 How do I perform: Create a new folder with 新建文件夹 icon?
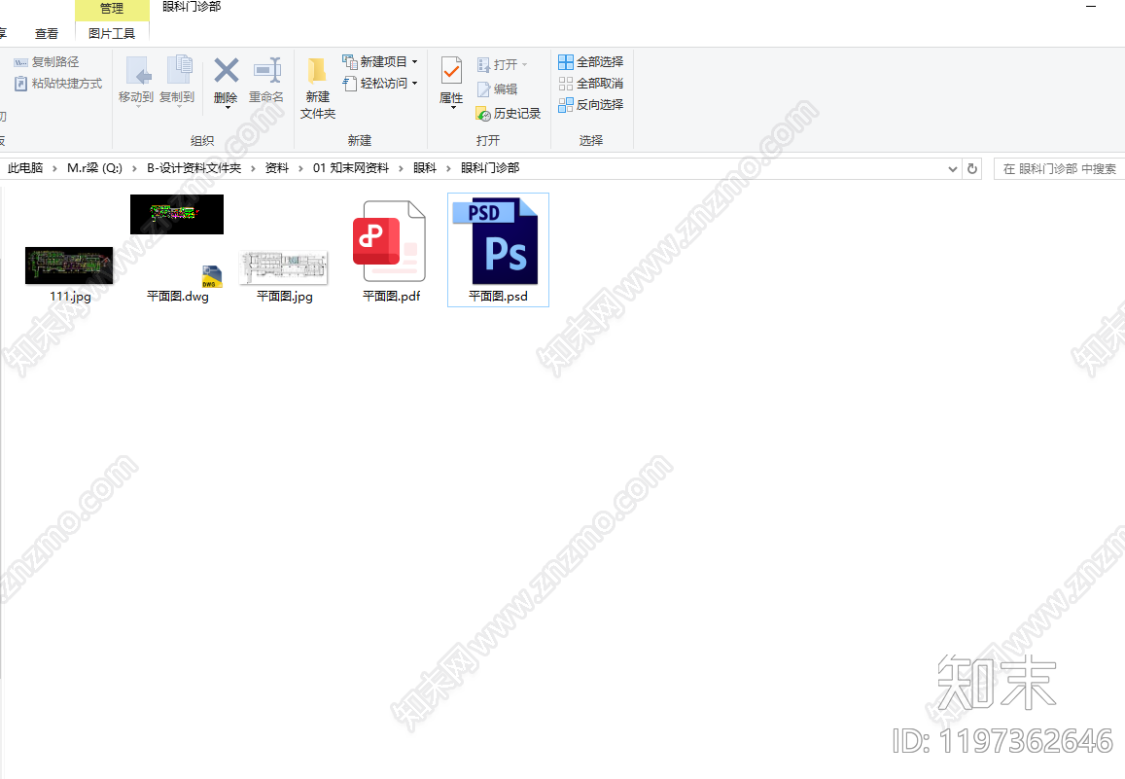pos(317,71)
